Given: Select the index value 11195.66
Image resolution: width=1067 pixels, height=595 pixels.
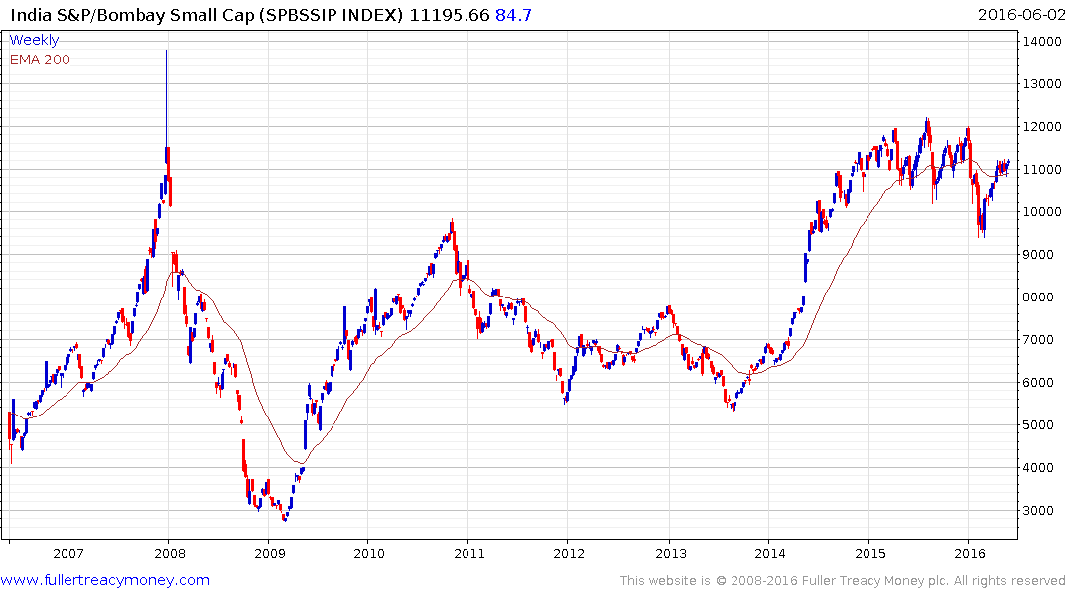Looking at the screenshot, I should (x=449, y=15).
